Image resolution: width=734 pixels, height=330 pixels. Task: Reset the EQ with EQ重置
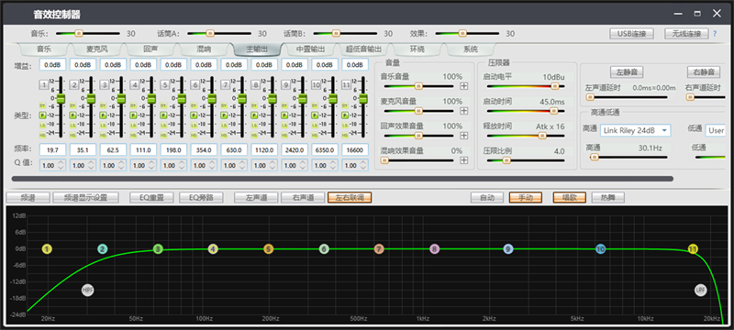tap(151, 197)
